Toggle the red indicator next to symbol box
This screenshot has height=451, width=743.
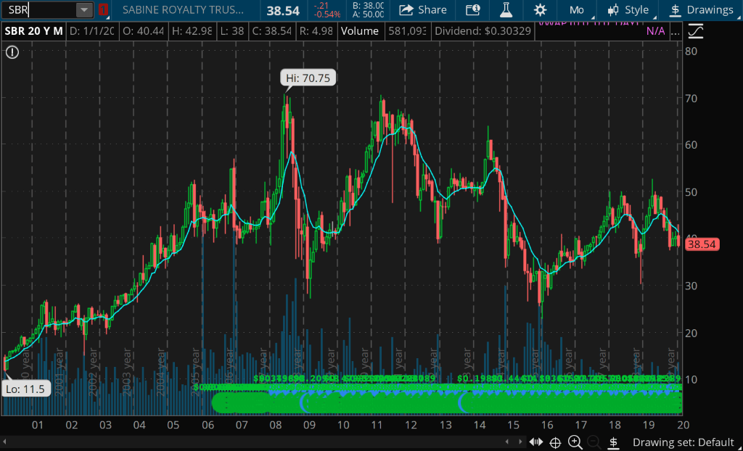104,10
